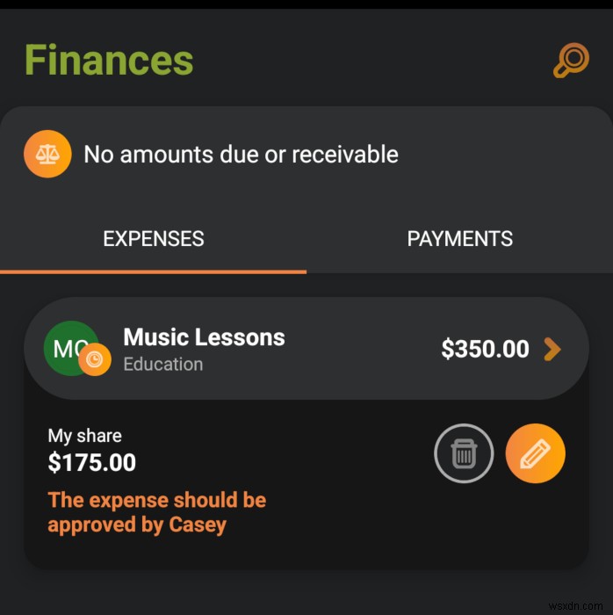613x615 pixels.
Task: Switch to the Expenses tab
Action: click(154, 239)
